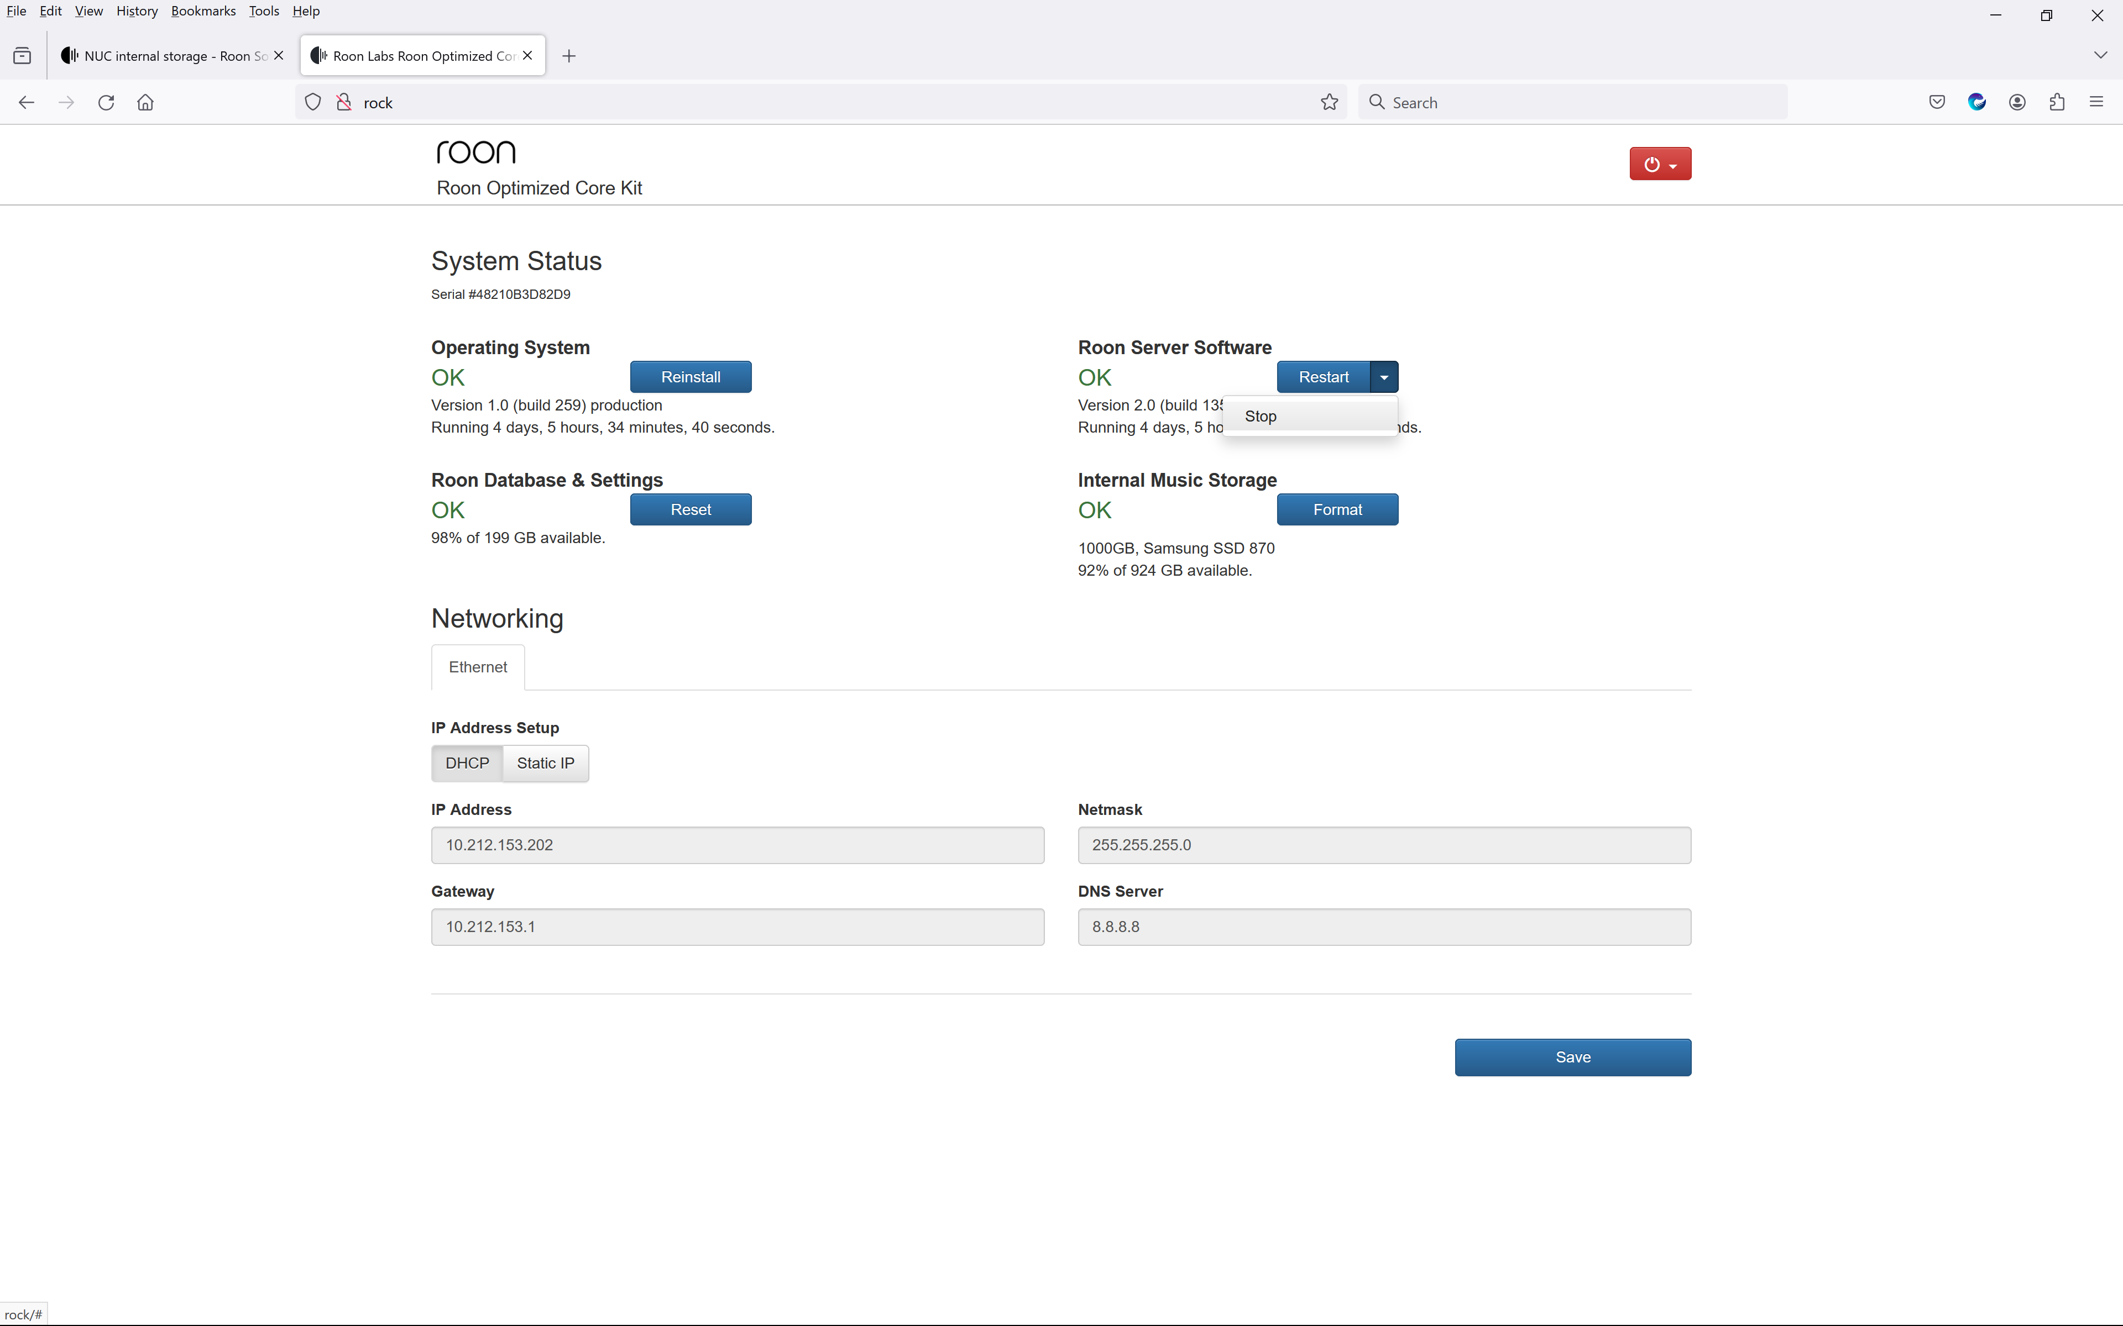Click the roon logo

(477, 152)
